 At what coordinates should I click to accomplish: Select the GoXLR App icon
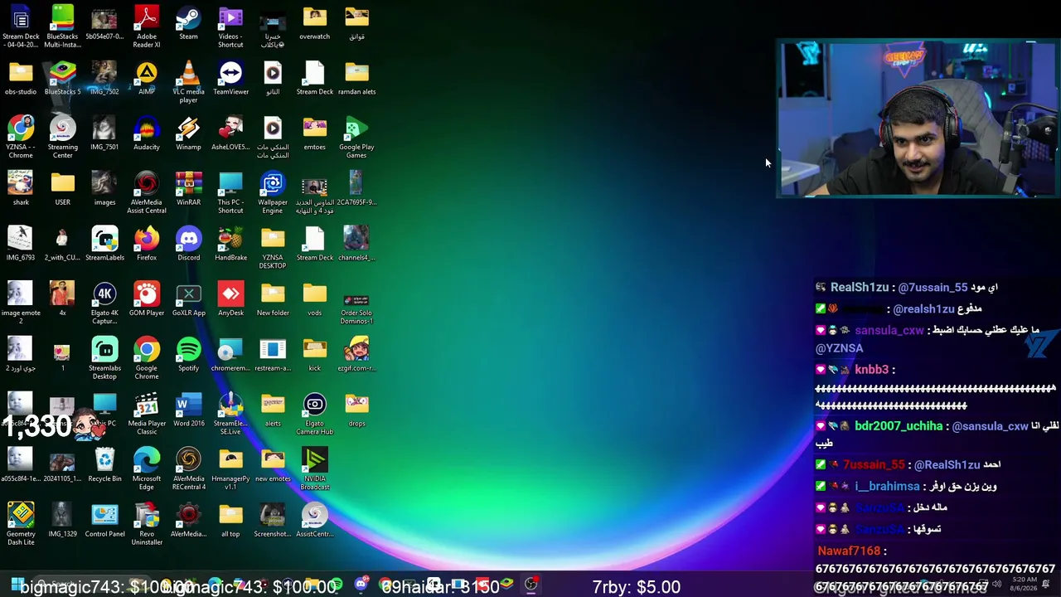click(188, 299)
